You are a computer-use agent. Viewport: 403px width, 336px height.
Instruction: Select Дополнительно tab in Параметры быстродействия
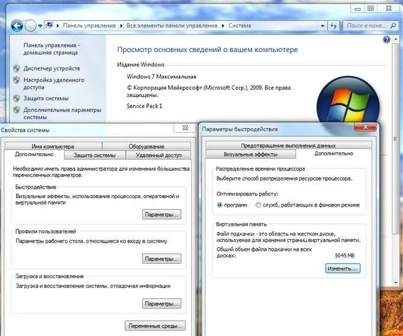334,154
